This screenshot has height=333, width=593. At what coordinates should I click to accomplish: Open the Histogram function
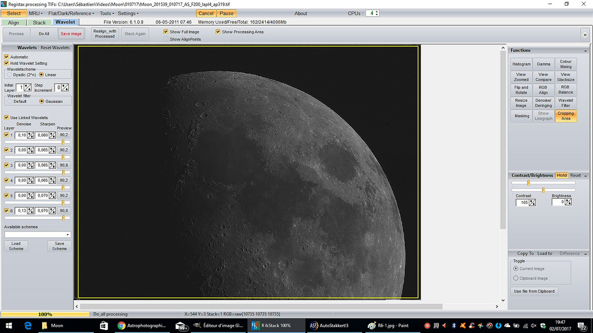[x=521, y=64]
